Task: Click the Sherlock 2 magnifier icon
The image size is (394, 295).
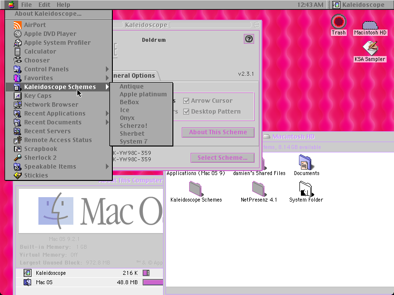Action: coord(18,157)
